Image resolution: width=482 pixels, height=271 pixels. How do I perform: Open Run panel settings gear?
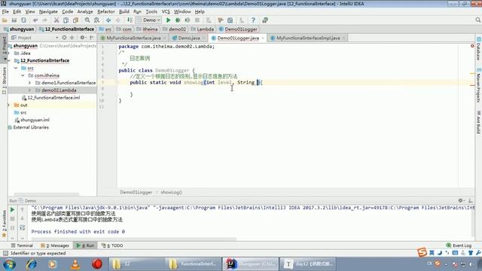tap(460, 200)
